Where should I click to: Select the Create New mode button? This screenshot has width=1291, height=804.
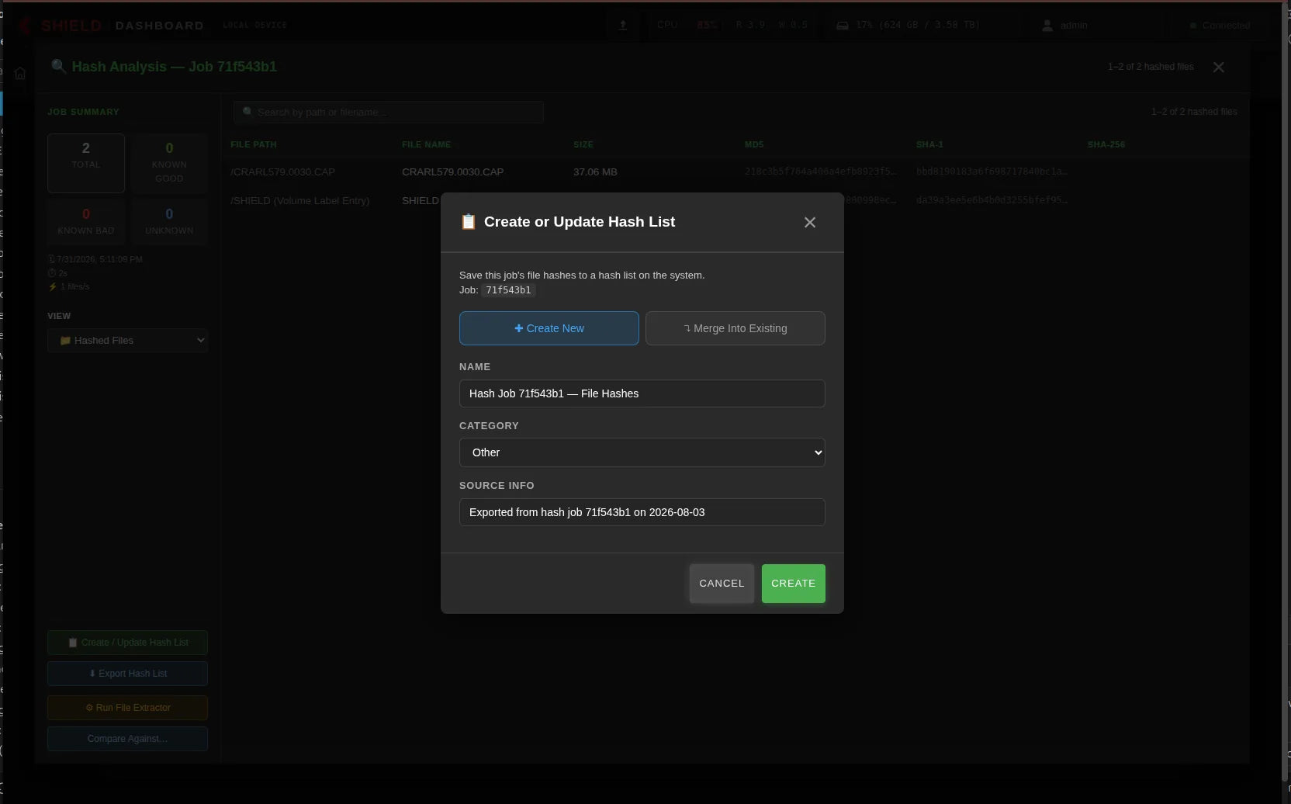549,328
